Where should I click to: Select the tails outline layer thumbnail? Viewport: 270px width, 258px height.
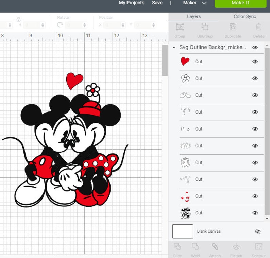pos(185,112)
